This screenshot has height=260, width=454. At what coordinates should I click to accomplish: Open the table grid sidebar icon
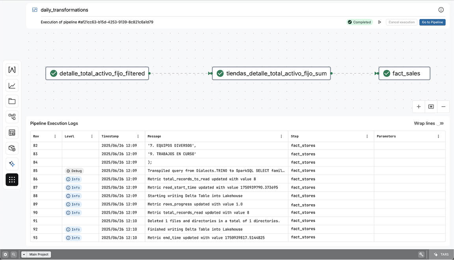pos(12,133)
